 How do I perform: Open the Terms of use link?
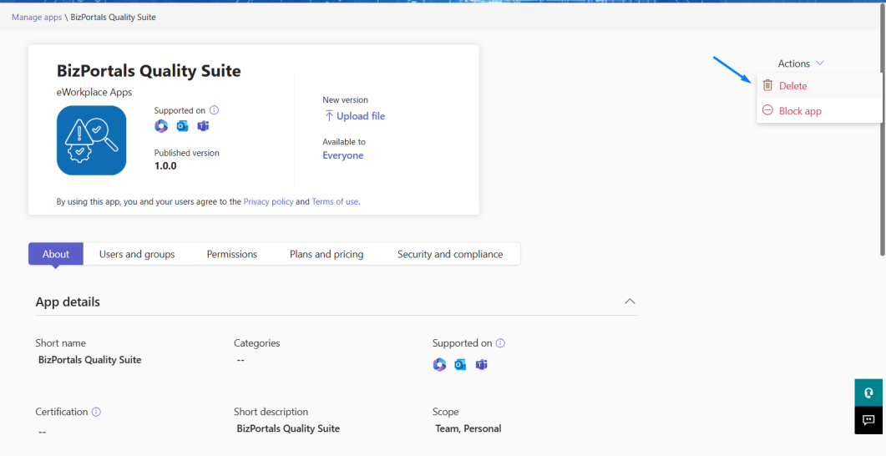pyautogui.click(x=335, y=201)
